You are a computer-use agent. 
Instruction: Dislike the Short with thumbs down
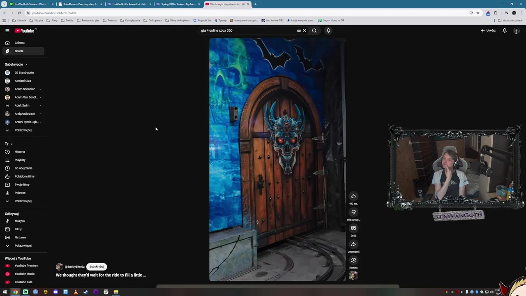pos(353,212)
